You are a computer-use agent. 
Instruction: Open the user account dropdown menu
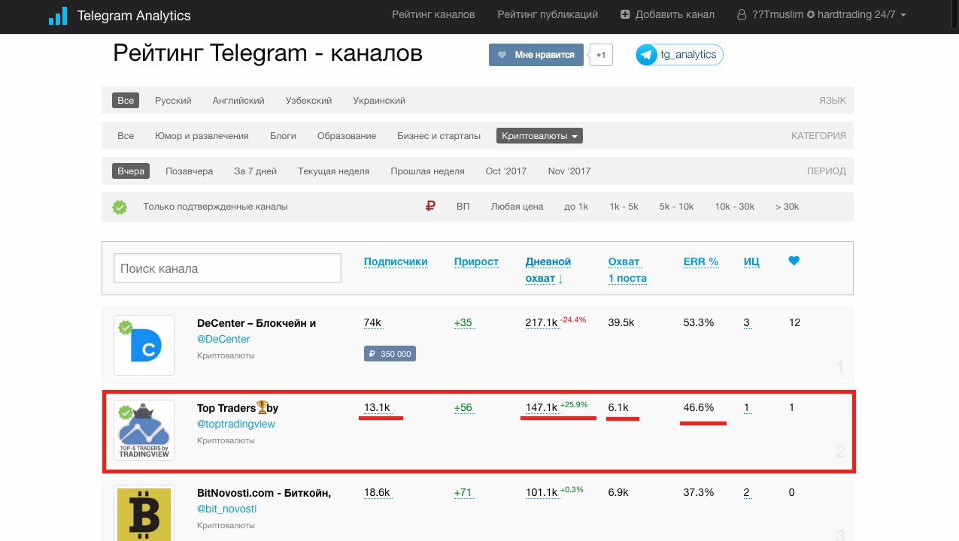822,14
